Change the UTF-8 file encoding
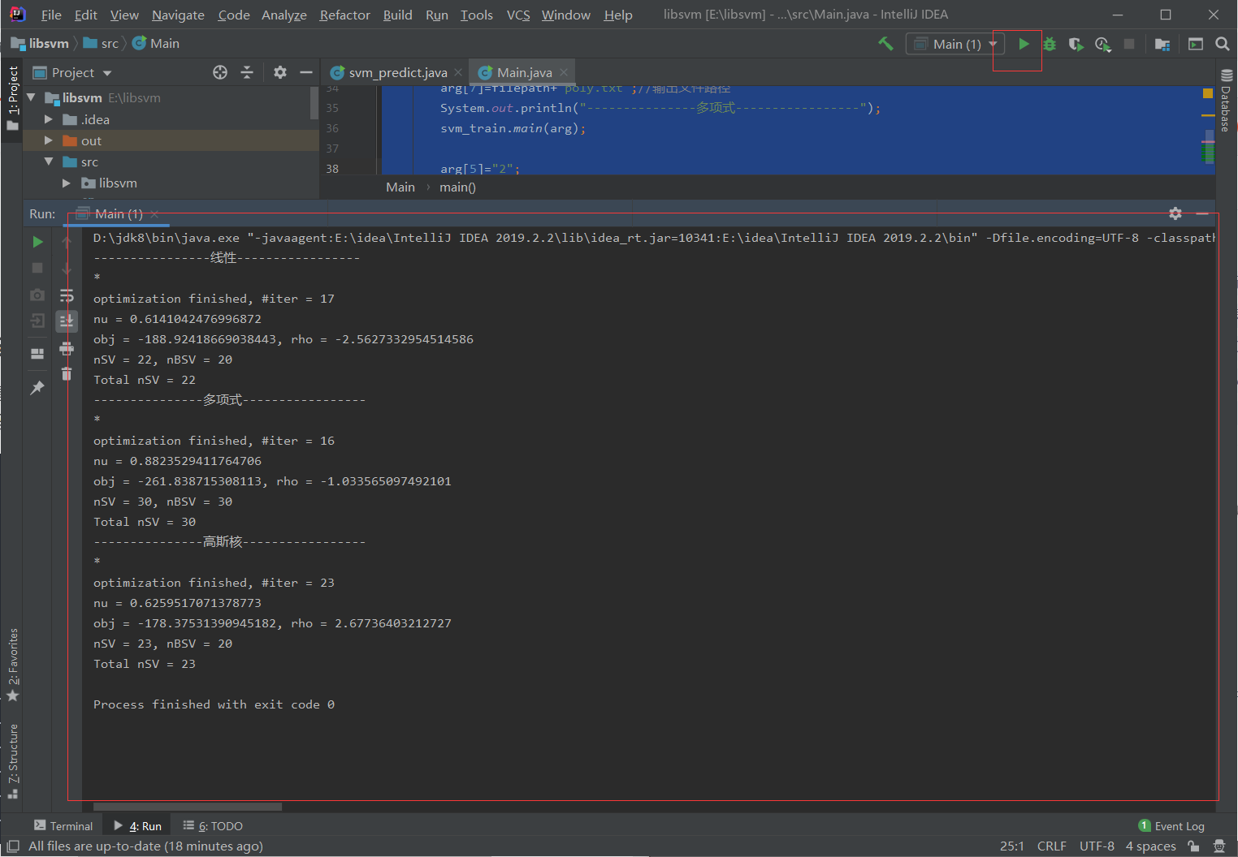Image resolution: width=1238 pixels, height=857 pixels. [1097, 846]
